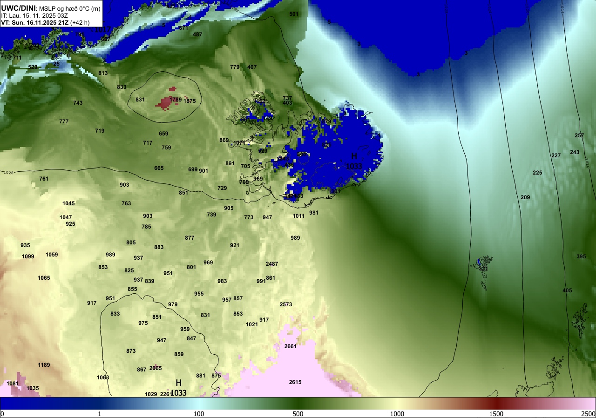The width and height of the screenshot is (596, 418).
Task: Click the value 2573
Action: [286, 304]
